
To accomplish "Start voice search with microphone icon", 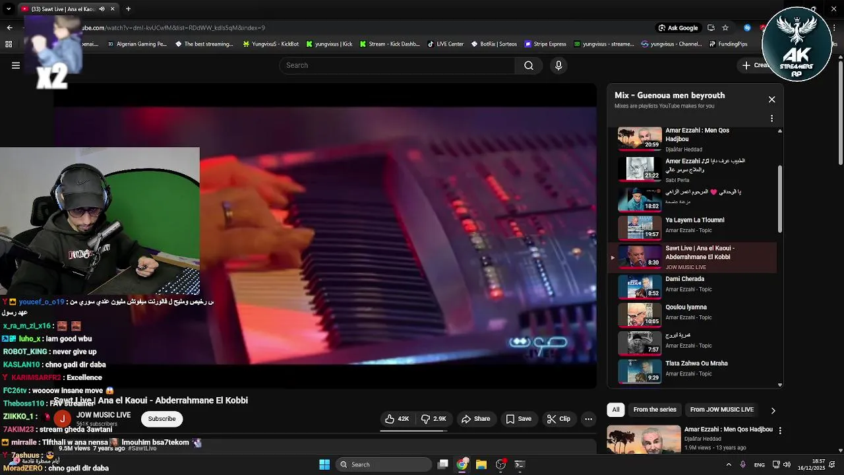I will pyautogui.click(x=558, y=65).
